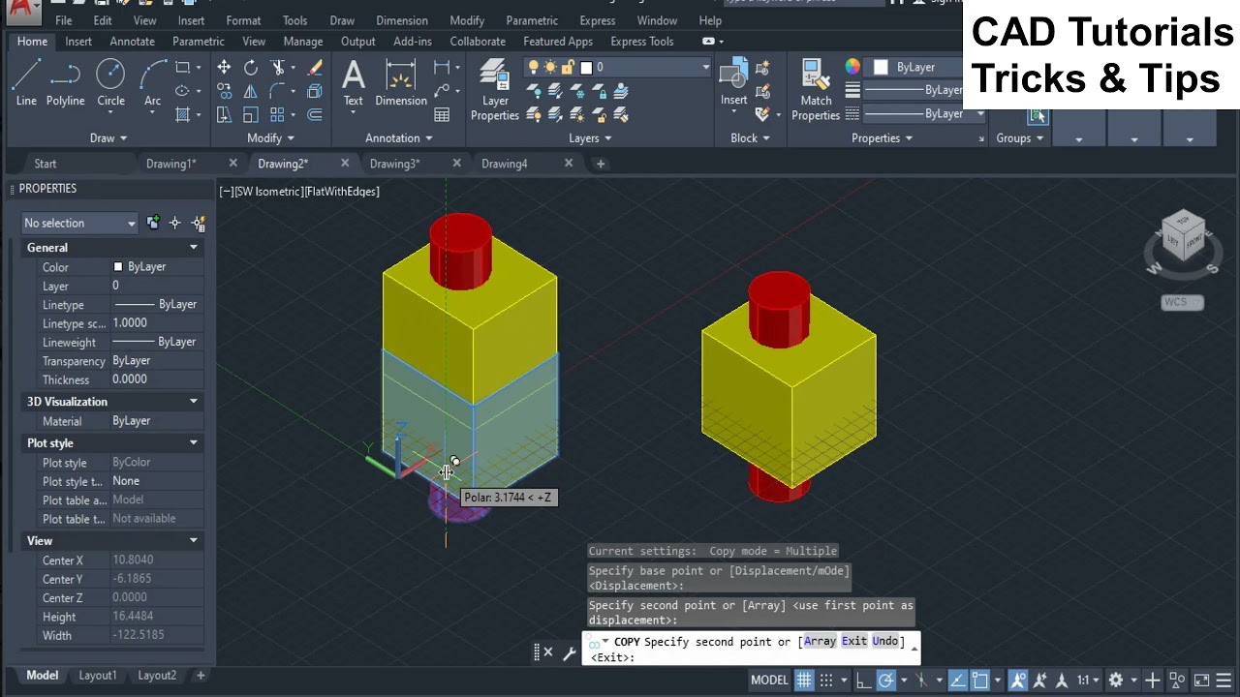Click the MODEL button in status bar
This screenshot has height=697, width=1240.
[769, 681]
